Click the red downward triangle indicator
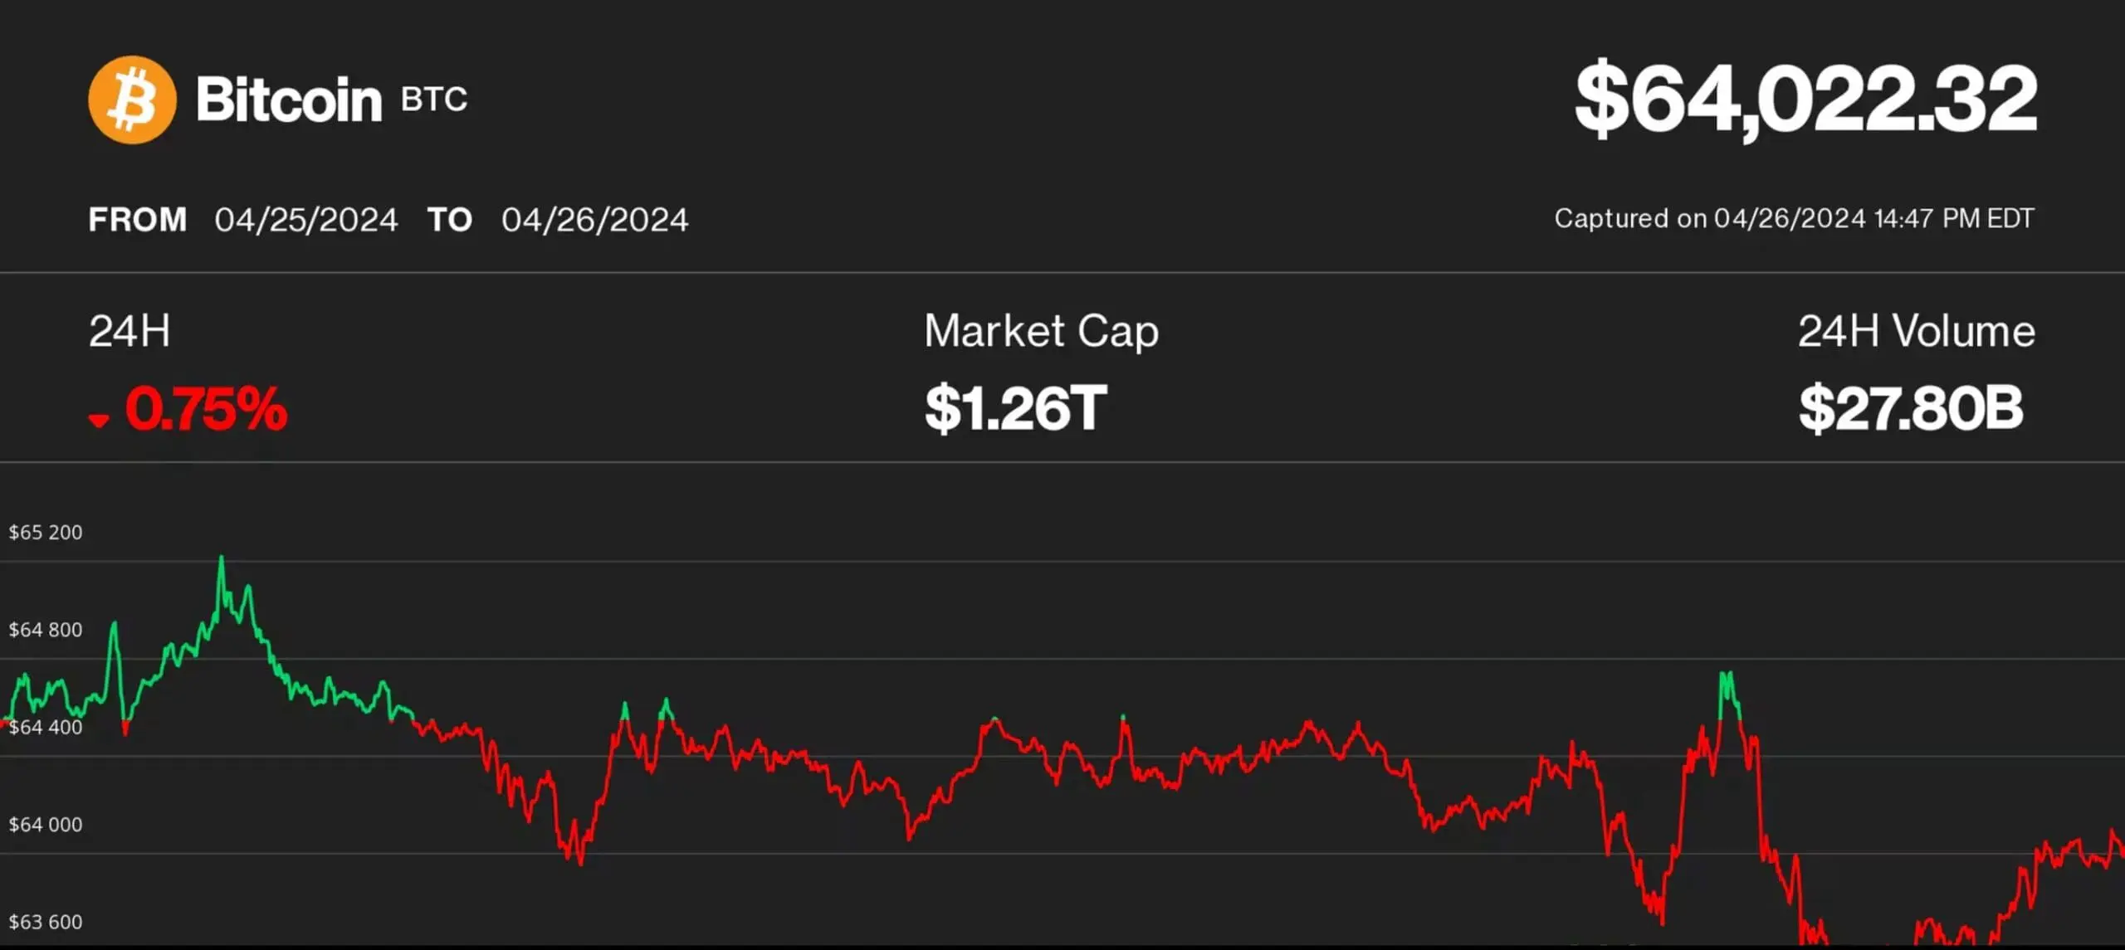 [x=99, y=420]
